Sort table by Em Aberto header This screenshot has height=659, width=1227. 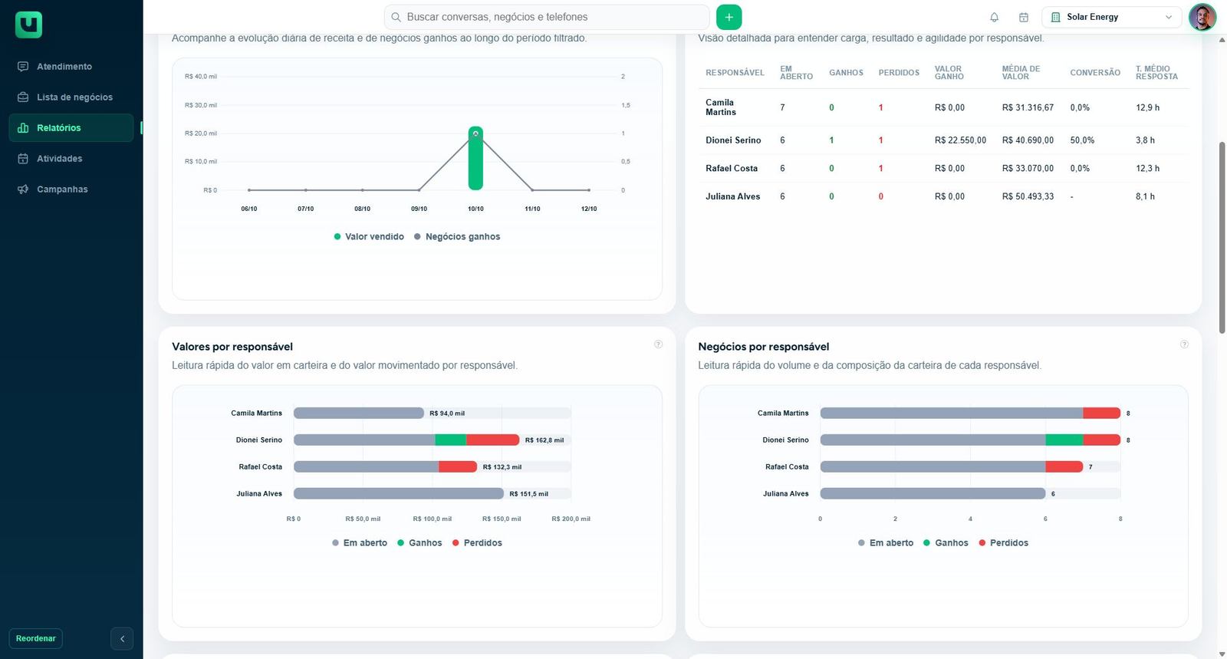(x=796, y=73)
